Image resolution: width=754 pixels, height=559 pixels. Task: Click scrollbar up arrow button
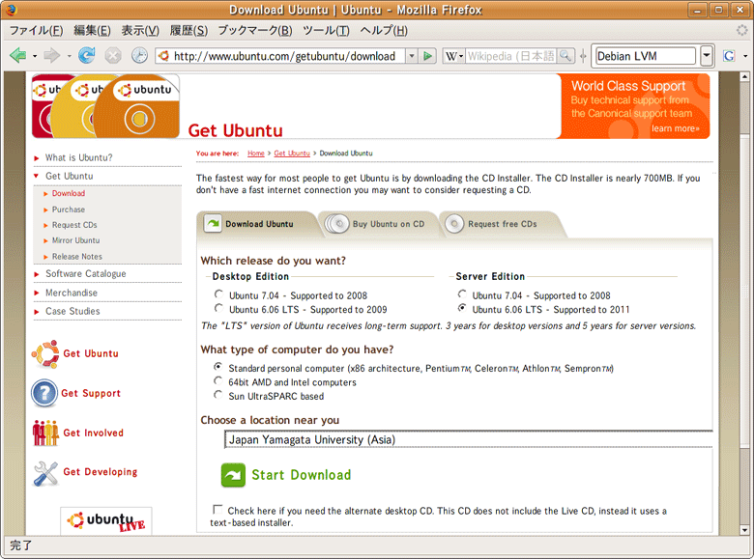[x=745, y=76]
